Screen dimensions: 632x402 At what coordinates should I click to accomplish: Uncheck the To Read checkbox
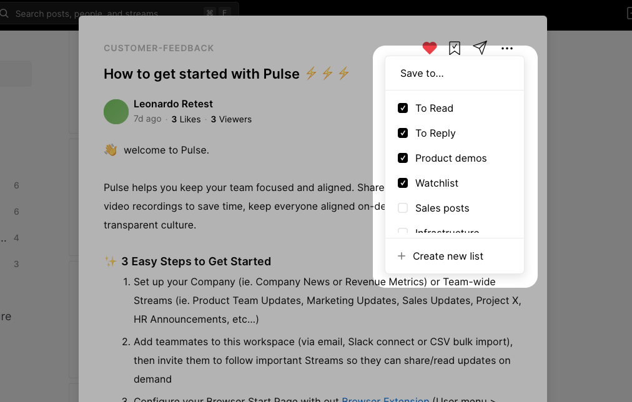click(x=403, y=108)
